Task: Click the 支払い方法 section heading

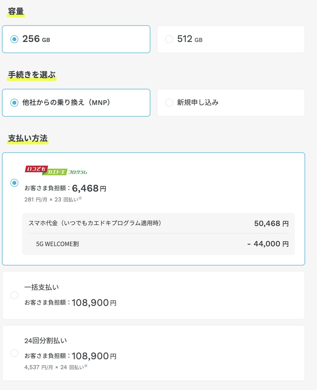Action: 28,138
